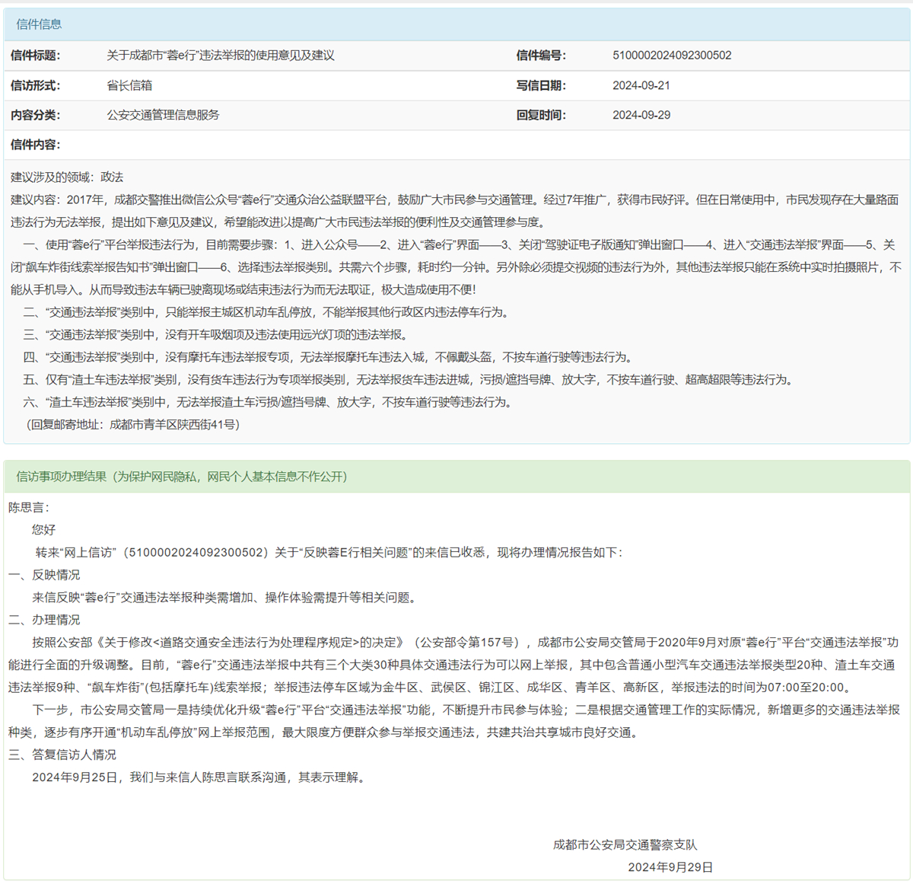The height and width of the screenshot is (884, 913).
Task: Click the 省长信箱 value
Action: pos(129,85)
